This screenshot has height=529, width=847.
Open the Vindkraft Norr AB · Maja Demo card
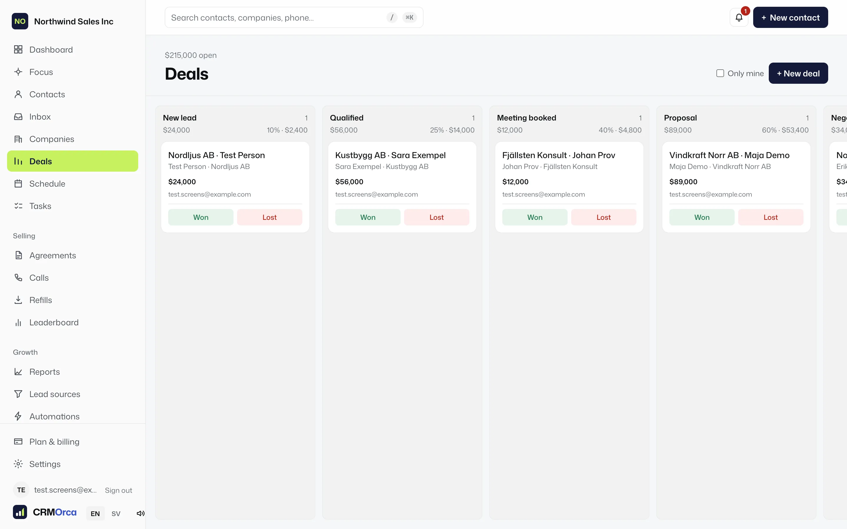click(x=736, y=187)
